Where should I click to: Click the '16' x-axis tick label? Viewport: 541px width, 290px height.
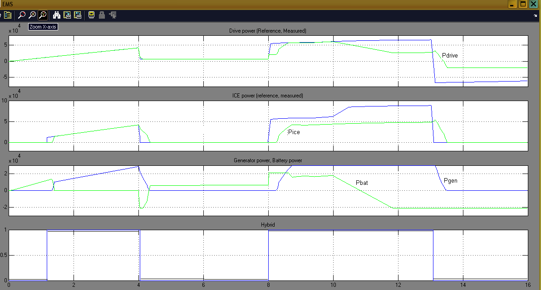pos(528,285)
